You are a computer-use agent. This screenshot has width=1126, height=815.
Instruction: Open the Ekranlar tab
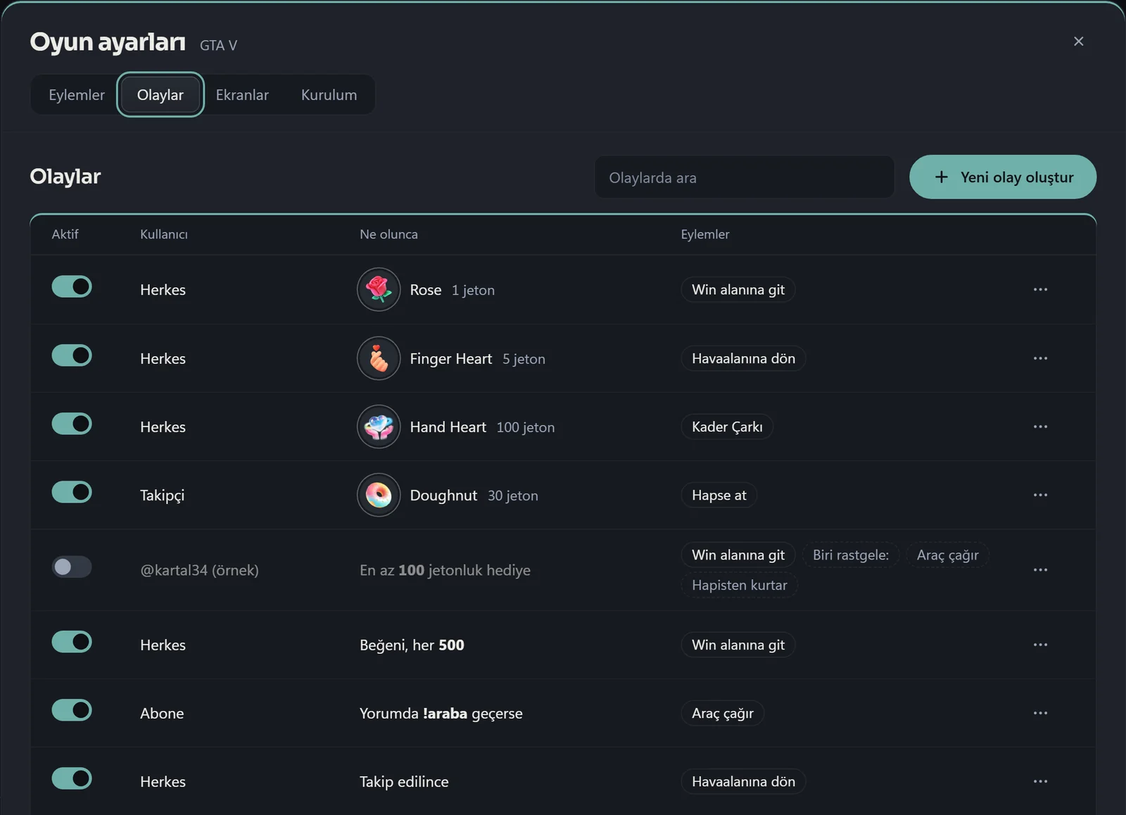[242, 94]
